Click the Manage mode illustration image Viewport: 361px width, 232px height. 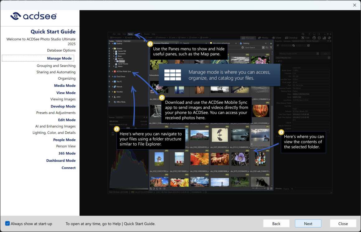(220, 113)
